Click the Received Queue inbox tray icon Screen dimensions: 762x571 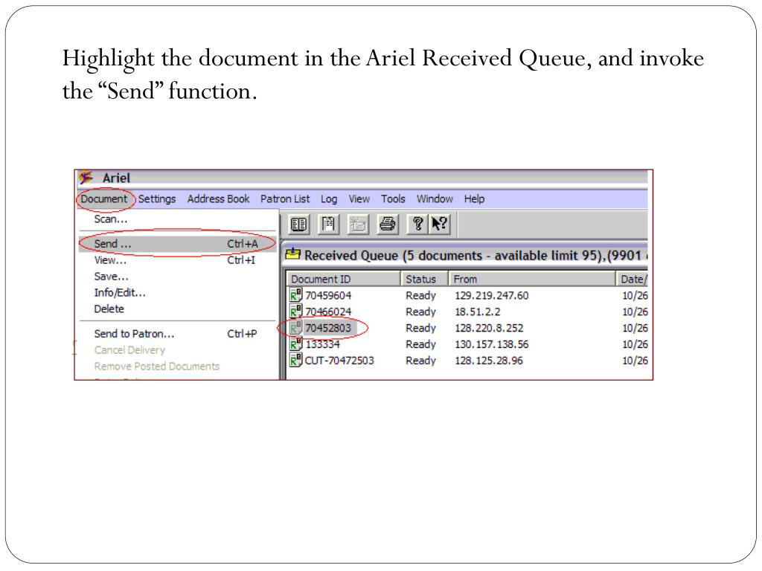click(x=293, y=254)
